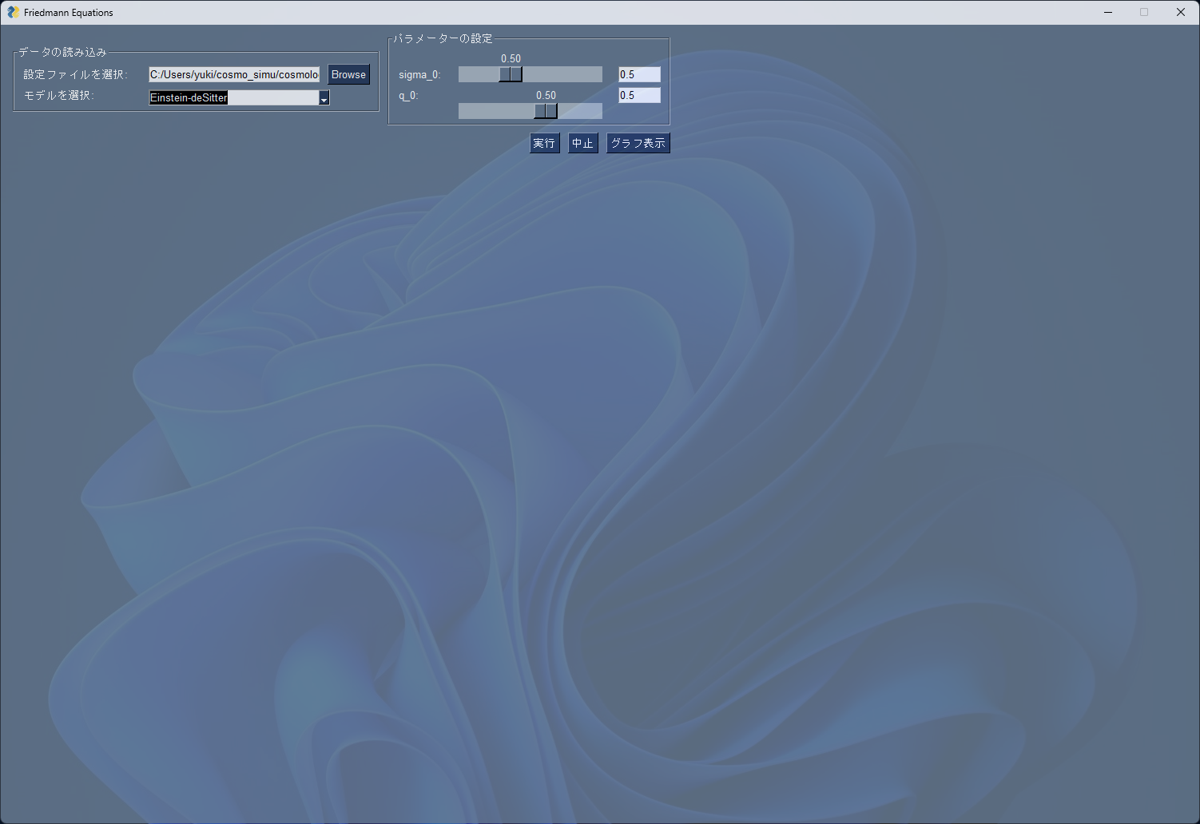Maximize the Friedmann Equations window
Image resolution: width=1200 pixels, height=824 pixels.
tap(1144, 12)
